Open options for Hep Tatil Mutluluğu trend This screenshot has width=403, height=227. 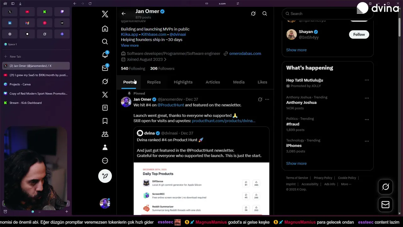(367, 80)
